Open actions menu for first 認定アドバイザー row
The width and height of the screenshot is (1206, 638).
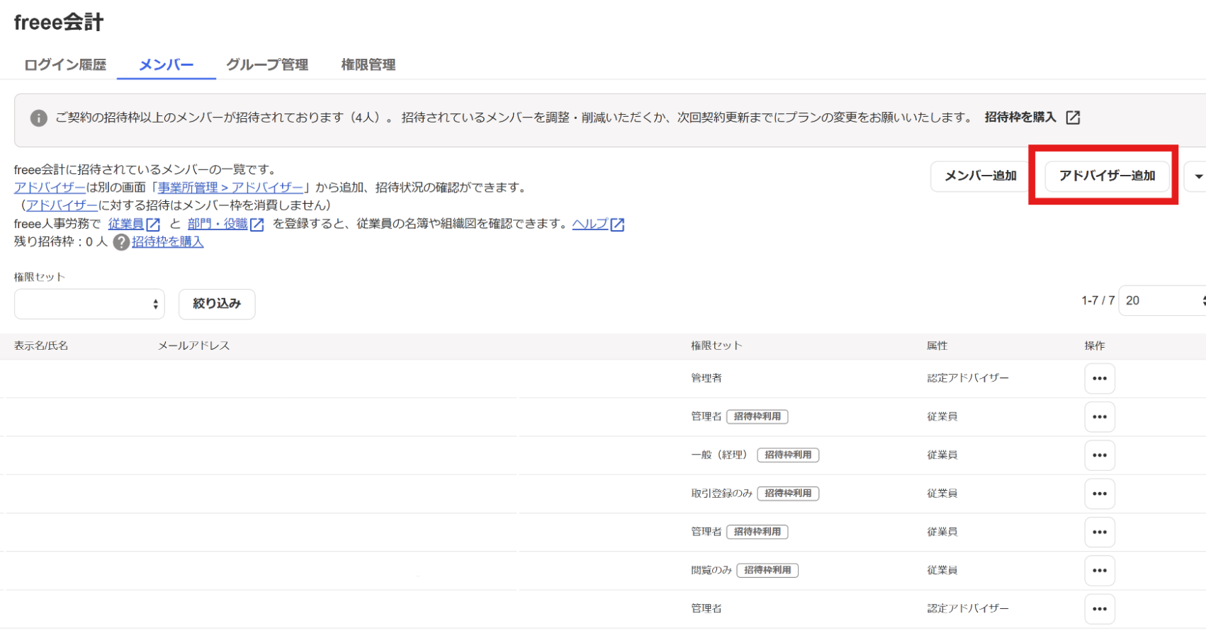1100,378
